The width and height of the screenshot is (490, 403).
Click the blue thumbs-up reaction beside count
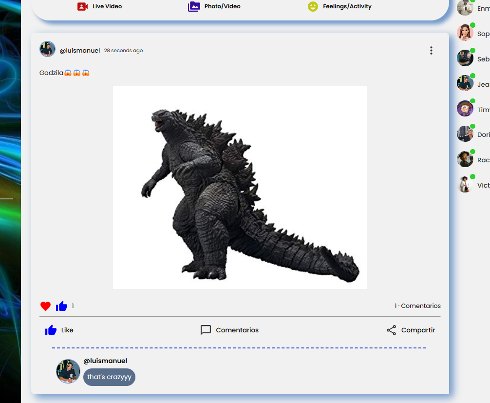point(61,306)
